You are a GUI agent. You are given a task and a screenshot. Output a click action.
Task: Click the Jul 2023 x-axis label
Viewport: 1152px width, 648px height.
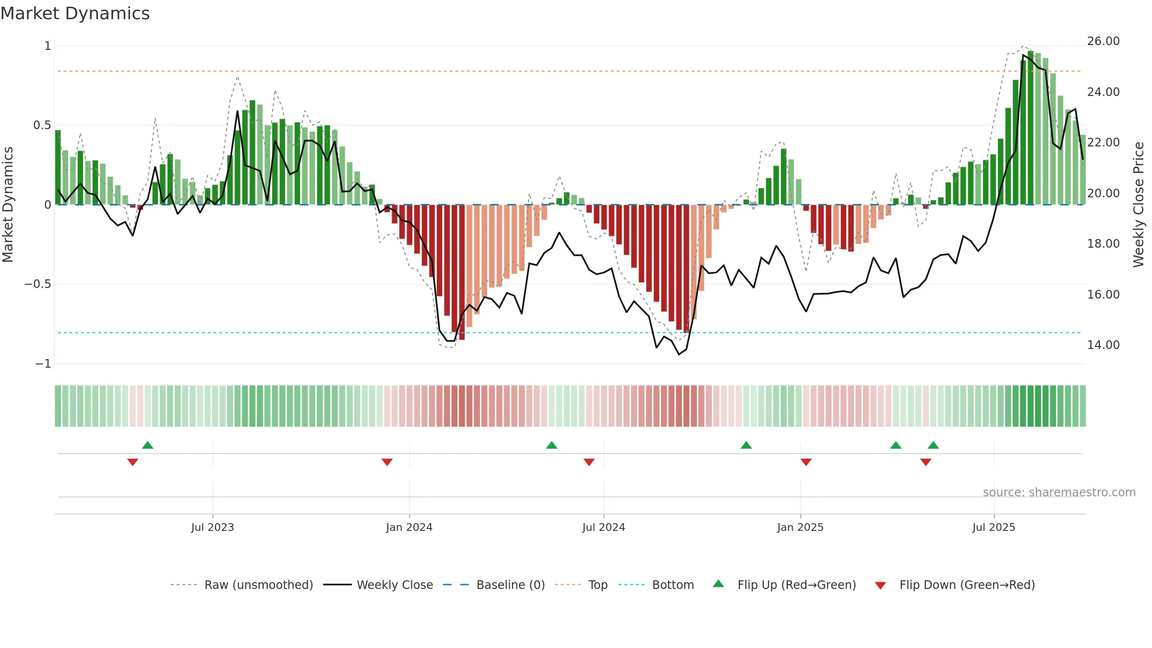[213, 527]
